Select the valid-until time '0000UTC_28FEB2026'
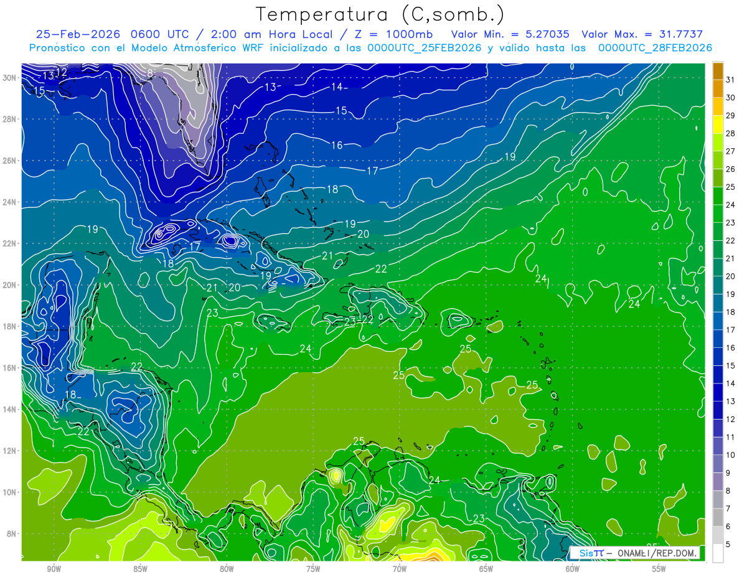 pyautogui.click(x=655, y=48)
